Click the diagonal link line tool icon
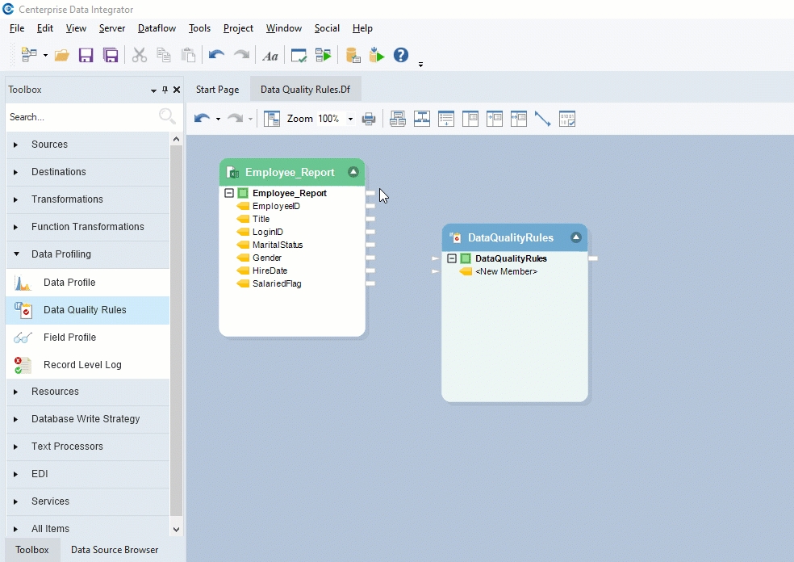This screenshot has width=794, height=562. tap(542, 119)
